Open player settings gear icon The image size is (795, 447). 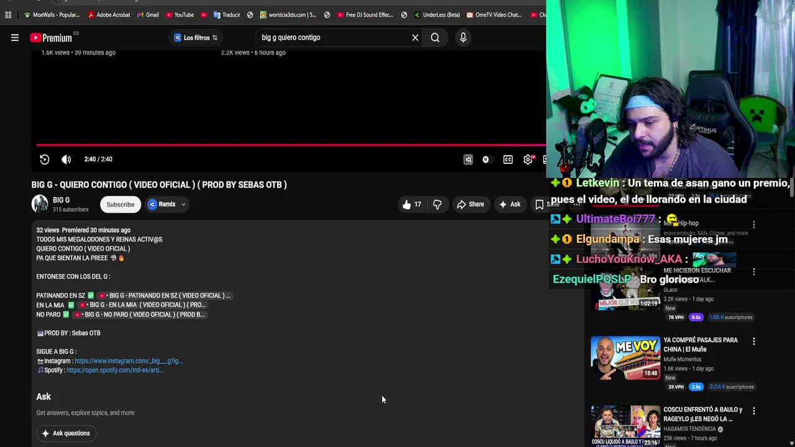tap(528, 160)
